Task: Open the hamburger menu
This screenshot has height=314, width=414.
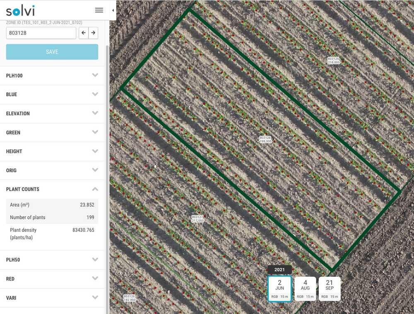Action: [x=99, y=10]
